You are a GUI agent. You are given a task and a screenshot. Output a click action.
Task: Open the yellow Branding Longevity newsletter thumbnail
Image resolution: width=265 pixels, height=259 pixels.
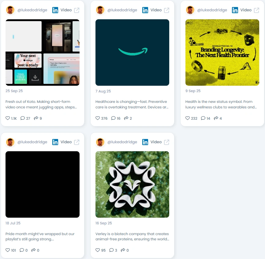coord(222,52)
